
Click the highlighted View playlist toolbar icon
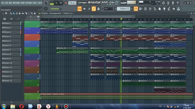point(136,9)
